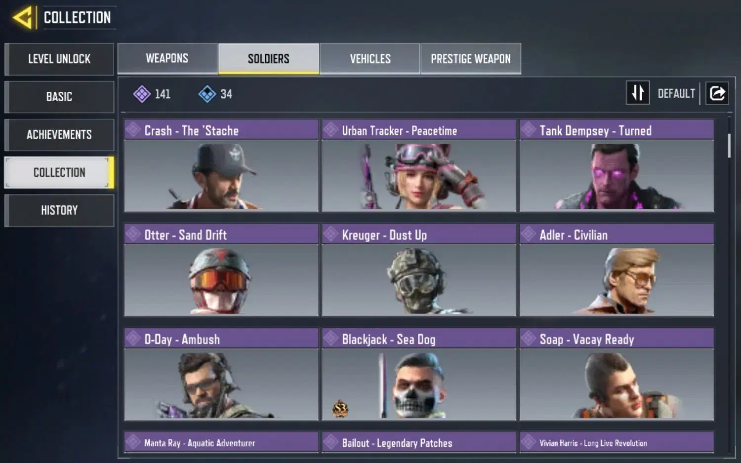The height and width of the screenshot is (463, 741).
Task: Select the Otter - Sand Drift skin
Action: coord(221,270)
